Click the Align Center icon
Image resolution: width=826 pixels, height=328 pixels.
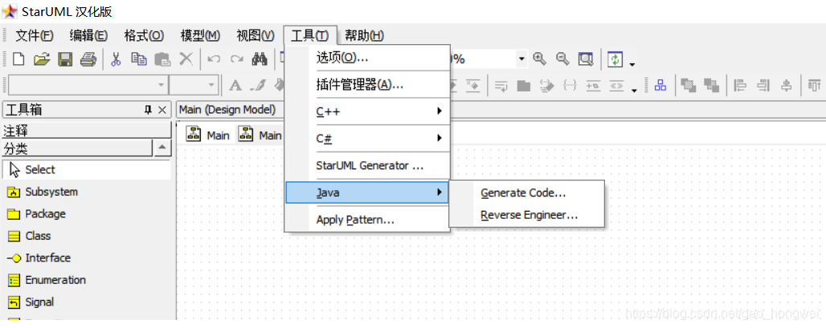point(786,85)
